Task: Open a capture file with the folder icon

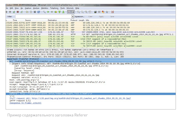Action: [27, 12]
